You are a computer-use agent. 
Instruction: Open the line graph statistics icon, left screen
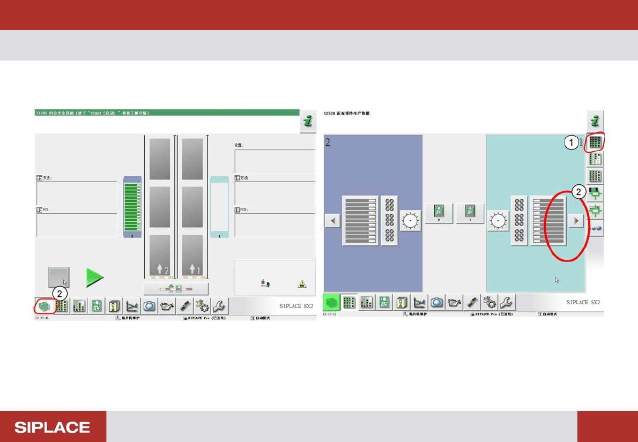coord(132,306)
